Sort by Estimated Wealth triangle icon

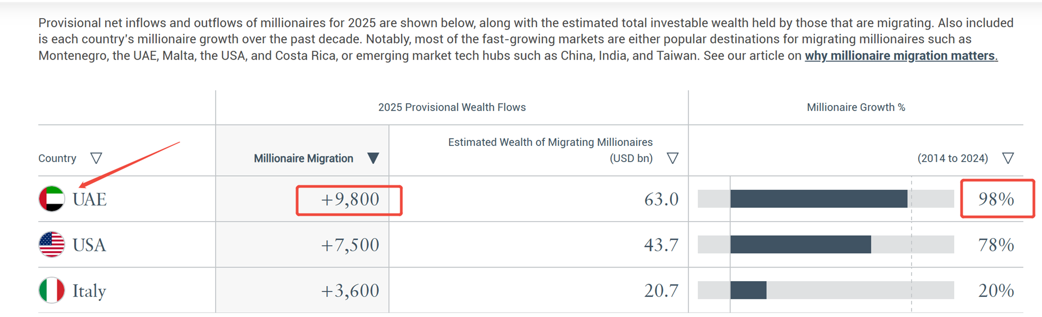click(673, 159)
